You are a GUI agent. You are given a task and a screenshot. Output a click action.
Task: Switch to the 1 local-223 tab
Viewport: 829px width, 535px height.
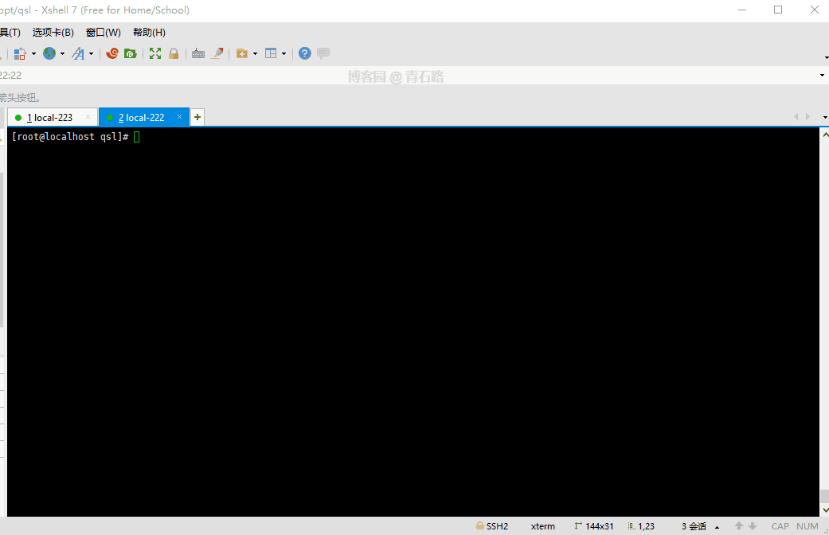[53, 117]
